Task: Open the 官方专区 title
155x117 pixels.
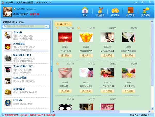Action: click(18, 32)
